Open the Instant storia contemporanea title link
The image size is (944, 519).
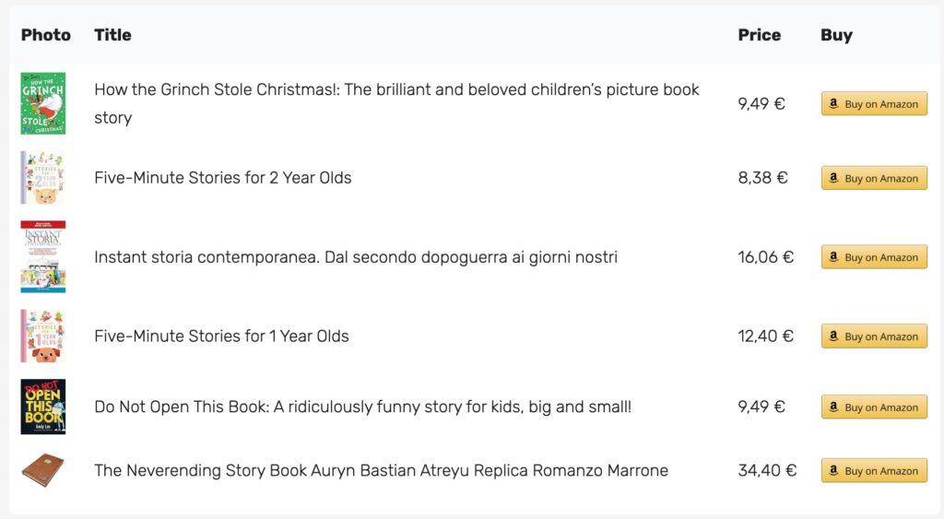point(356,257)
